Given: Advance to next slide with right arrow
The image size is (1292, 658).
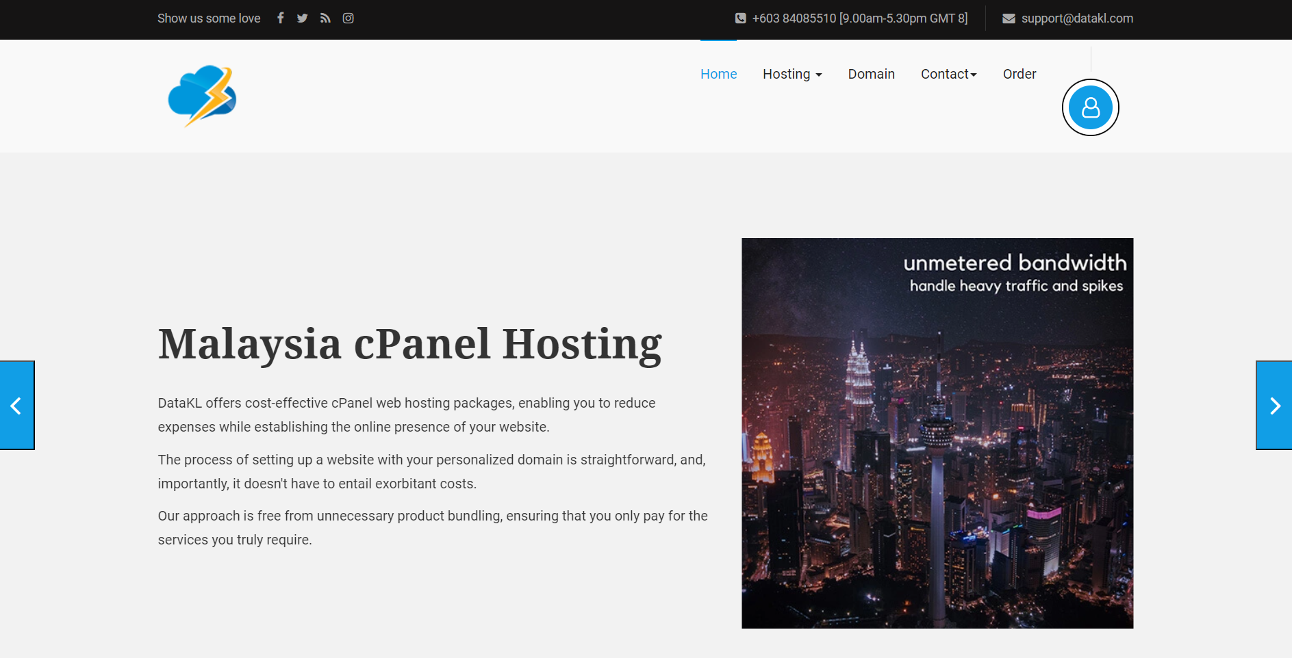Looking at the screenshot, I should (x=1274, y=406).
